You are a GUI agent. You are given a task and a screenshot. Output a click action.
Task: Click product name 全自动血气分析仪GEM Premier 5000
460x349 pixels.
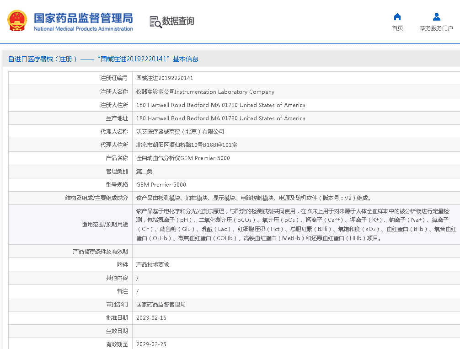coord(183,158)
